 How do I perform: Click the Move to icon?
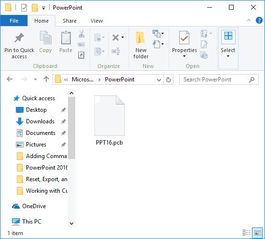click(99, 38)
